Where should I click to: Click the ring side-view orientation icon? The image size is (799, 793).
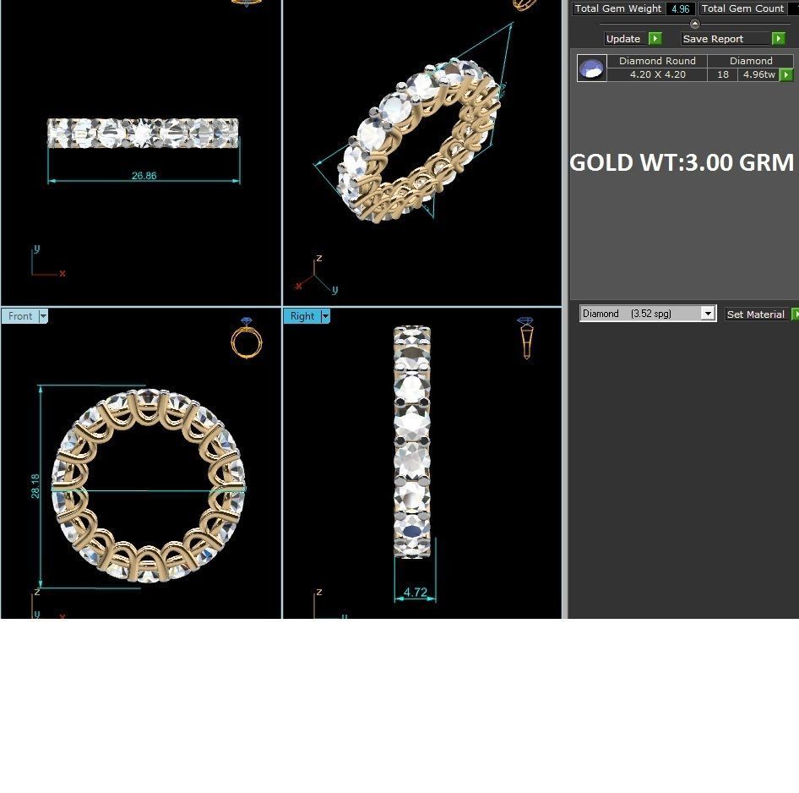[x=525, y=337]
